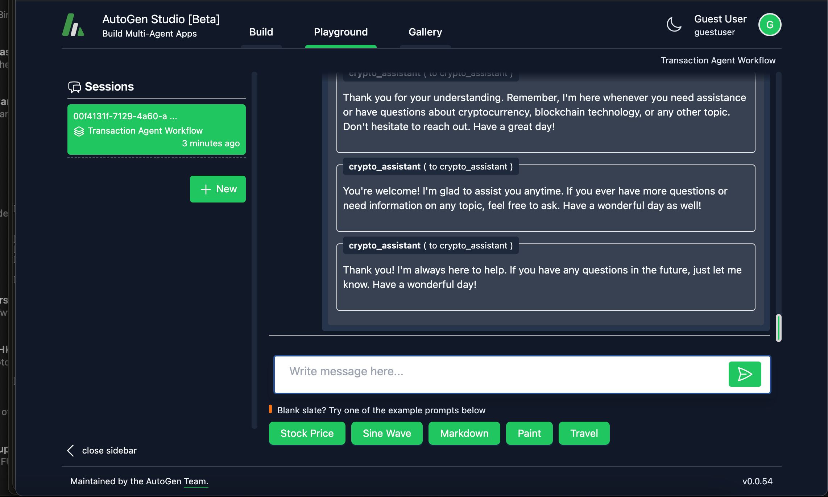Click the '3 minutes ago' timestamp
Viewport: 828px width, 497px height.
point(211,143)
